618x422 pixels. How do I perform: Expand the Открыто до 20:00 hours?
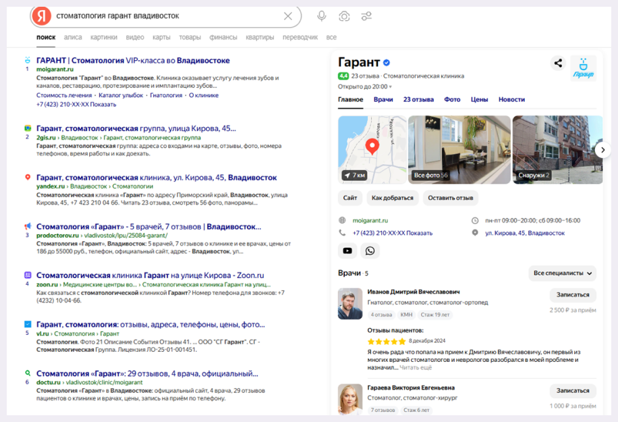point(364,86)
